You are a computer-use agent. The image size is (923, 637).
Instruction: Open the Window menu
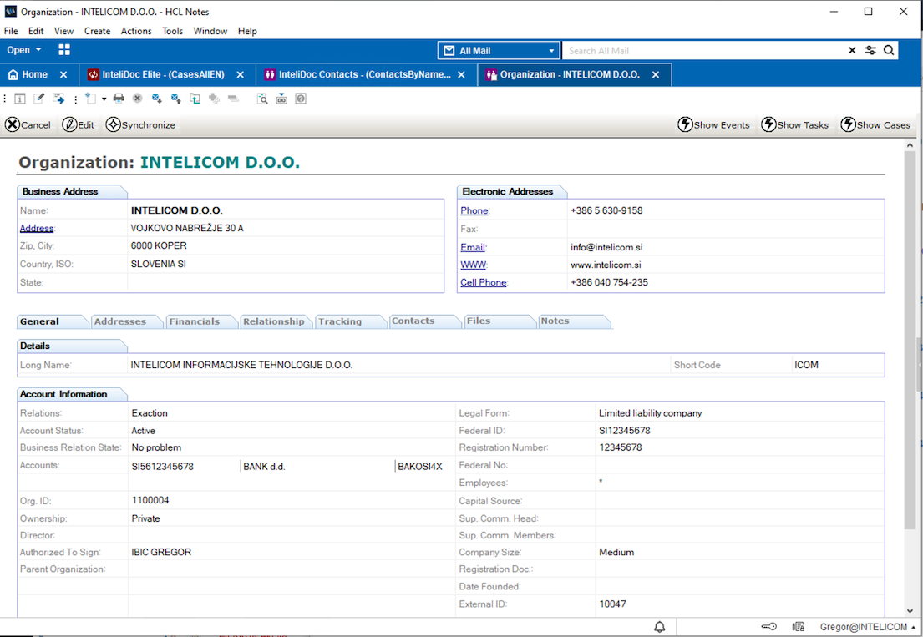click(210, 31)
